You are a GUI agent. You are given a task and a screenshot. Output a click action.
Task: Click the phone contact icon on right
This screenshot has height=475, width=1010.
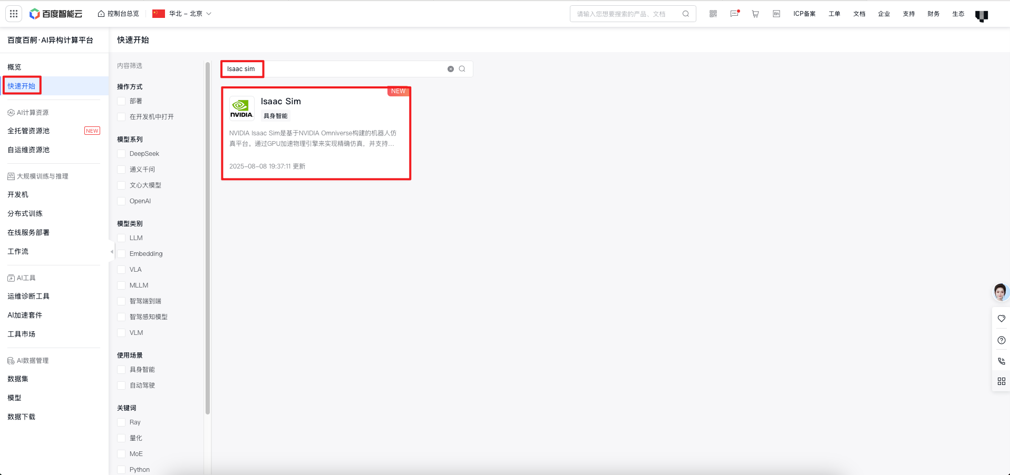point(1001,361)
